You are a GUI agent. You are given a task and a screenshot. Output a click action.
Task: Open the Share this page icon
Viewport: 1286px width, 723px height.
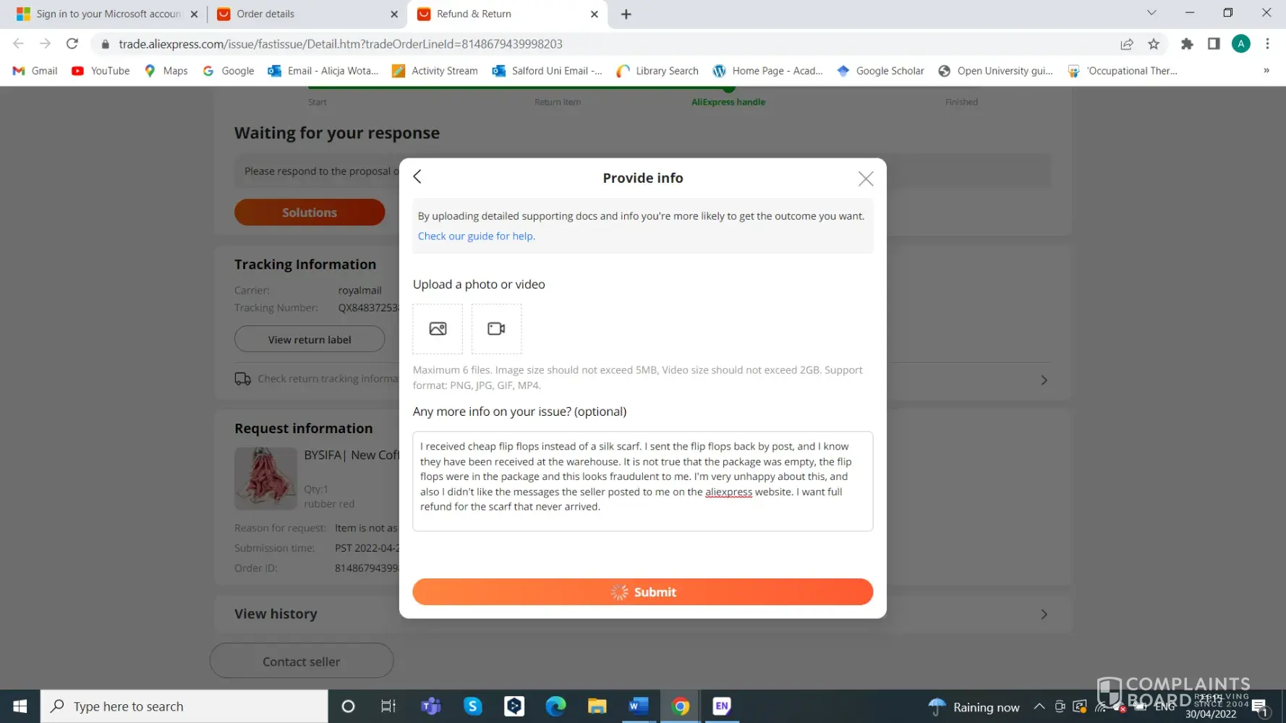click(x=1126, y=44)
